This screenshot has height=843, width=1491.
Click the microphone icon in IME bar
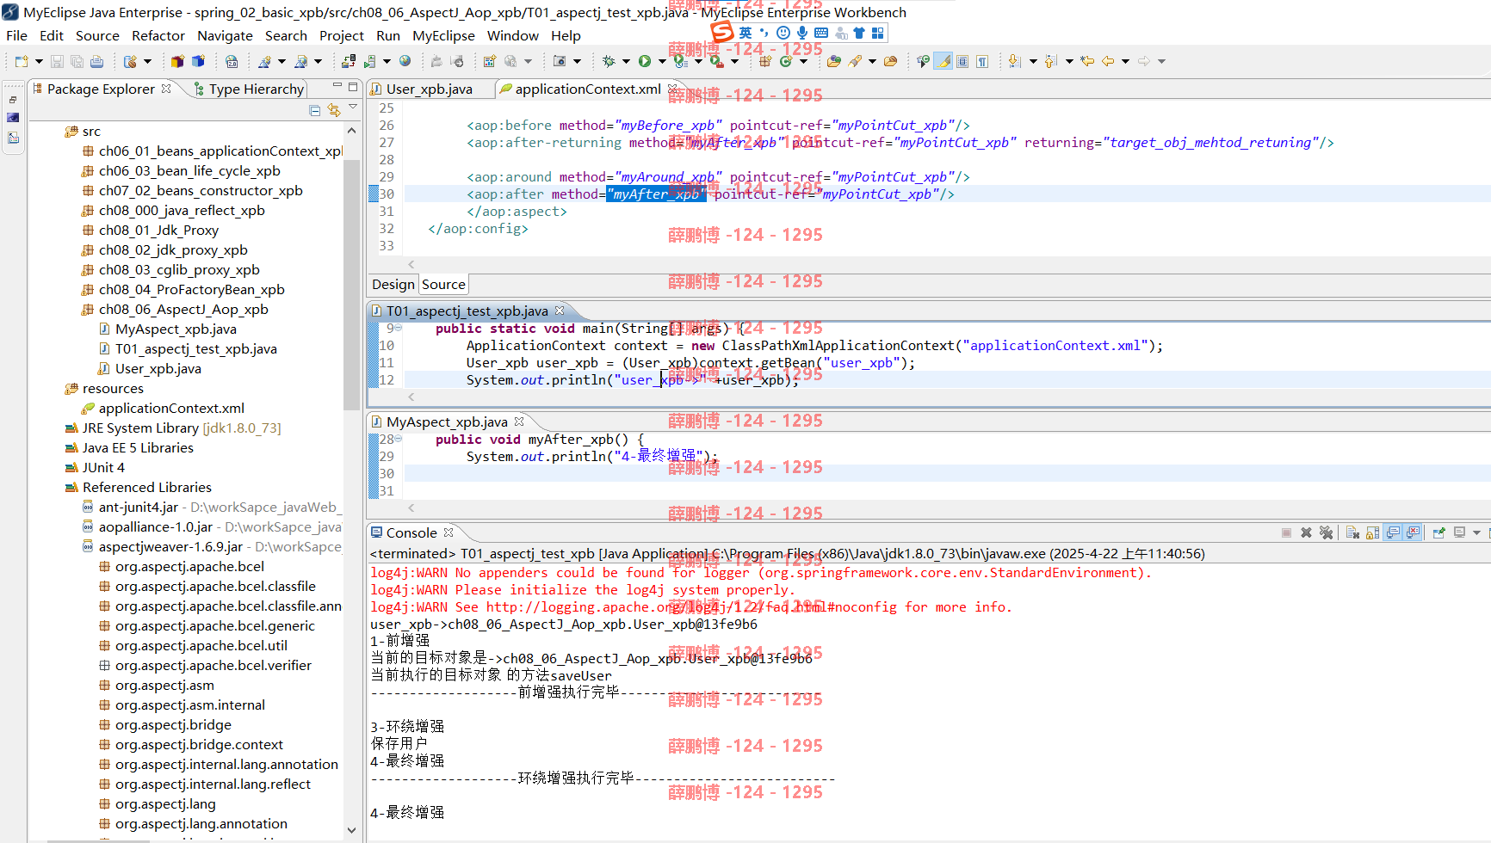pyautogui.click(x=802, y=33)
